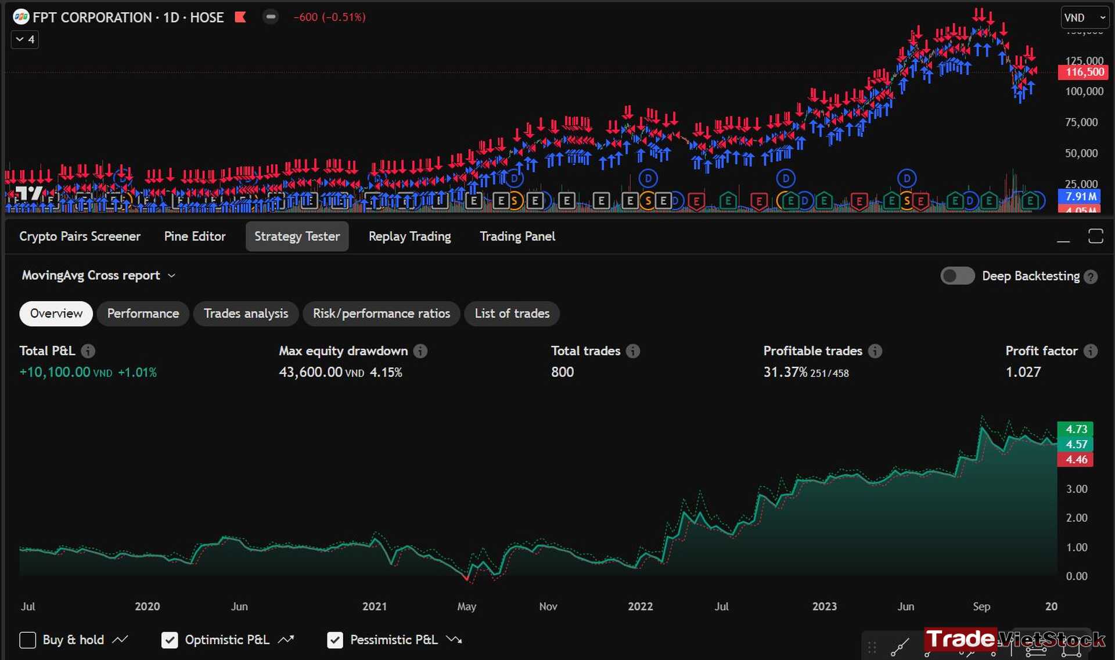Enable the Buy & hold checkbox
This screenshot has width=1115, height=660.
[27, 640]
